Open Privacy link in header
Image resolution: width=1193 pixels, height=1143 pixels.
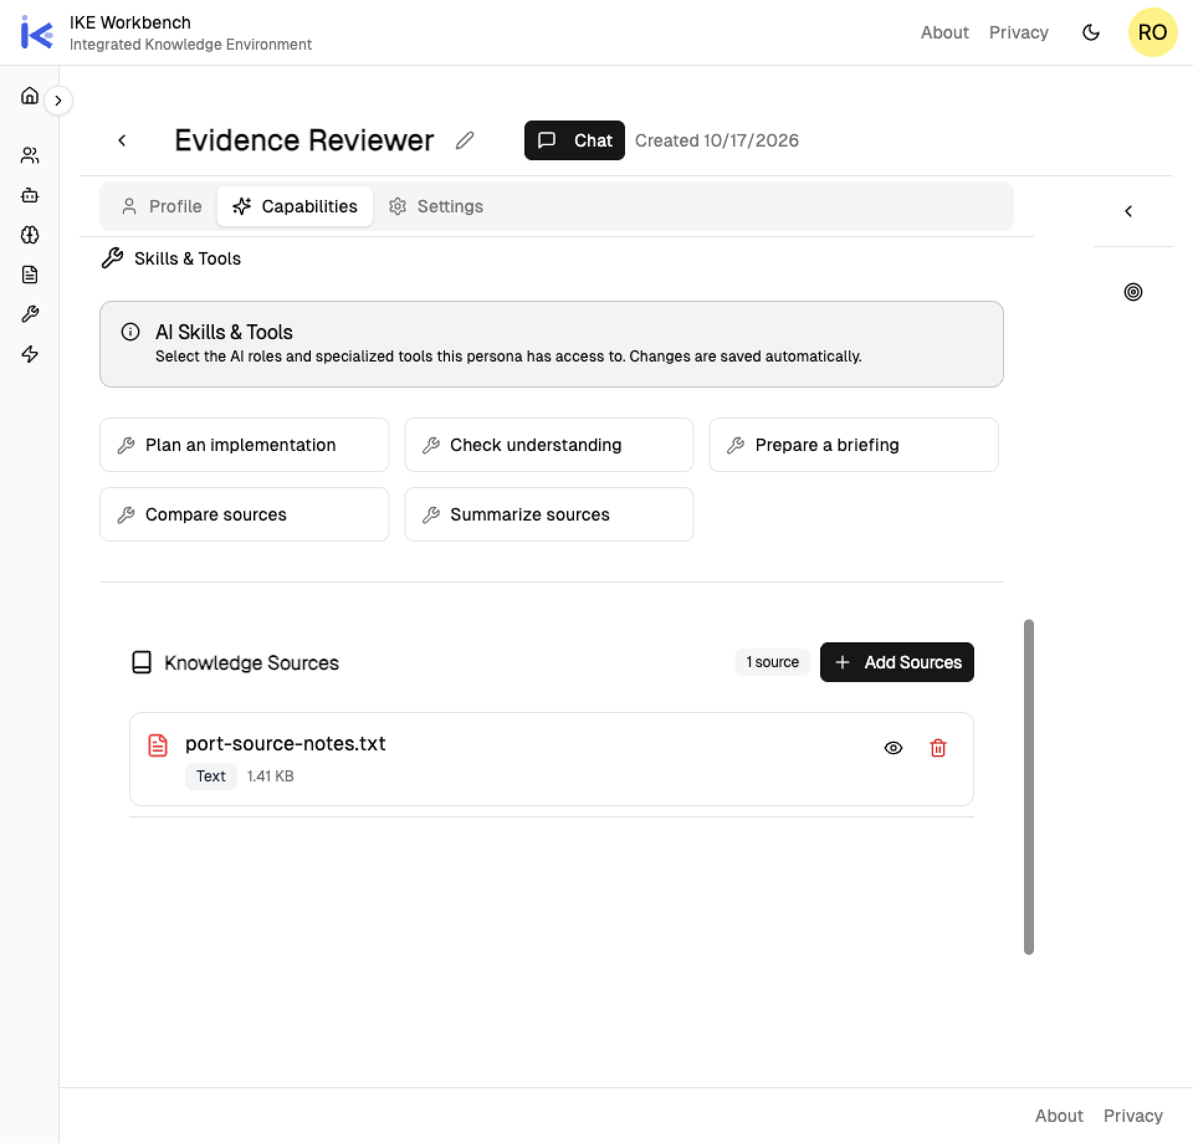point(1019,32)
